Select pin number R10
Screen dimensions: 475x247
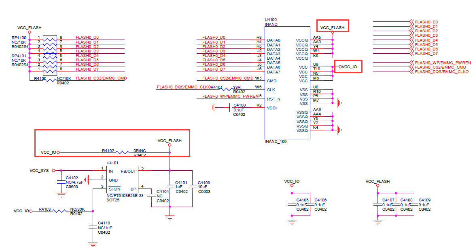pyautogui.click(x=317, y=91)
